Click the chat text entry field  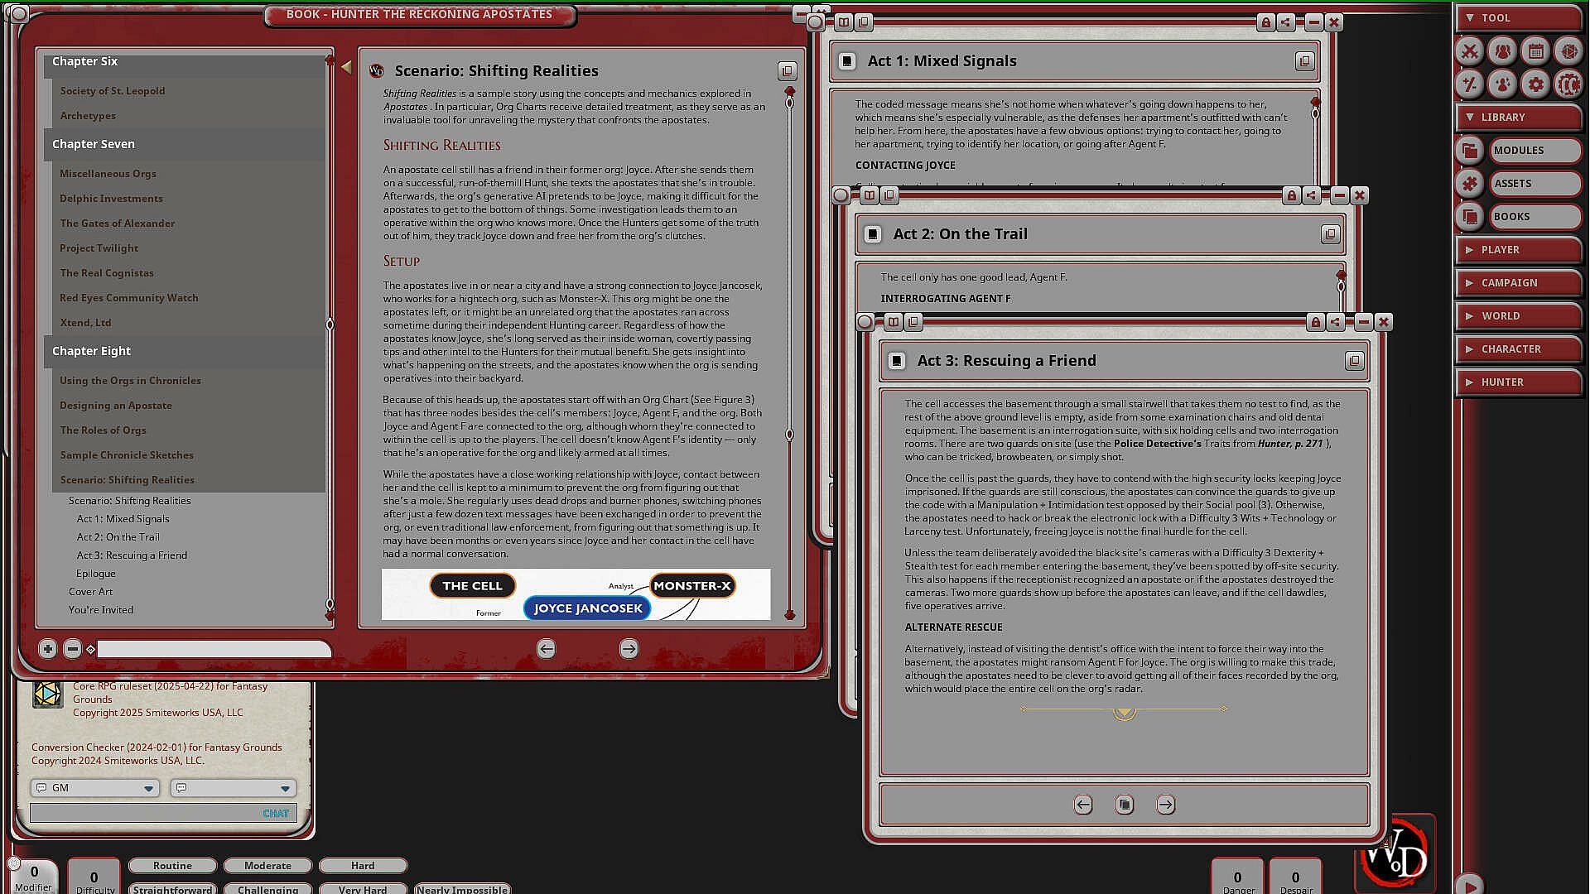click(x=145, y=814)
